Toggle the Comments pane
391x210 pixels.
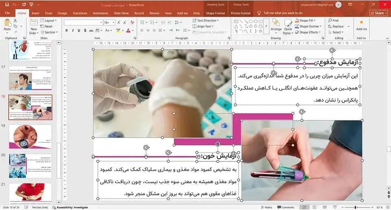[x=286, y=207]
